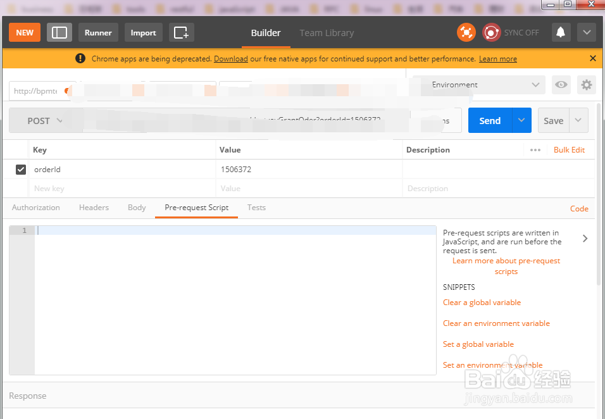Image resolution: width=605 pixels, height=419 pixels.
Task: Switch to the Team Library tab
Action: tap(327, 33)
